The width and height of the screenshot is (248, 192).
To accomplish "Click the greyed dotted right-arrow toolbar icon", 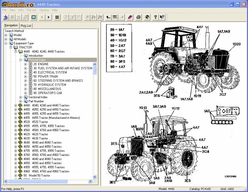I will (x=122, y=17).
